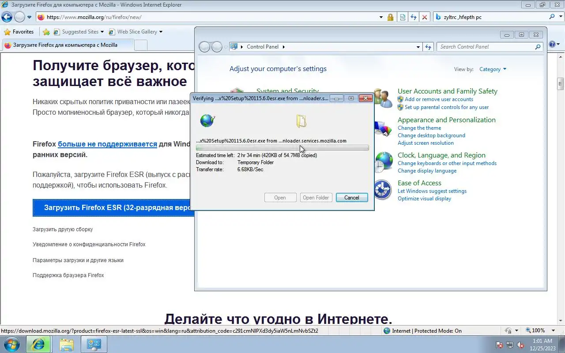The height and width of the screenshot is (353, 565).
Task: Open View by Category dropdown
Action: click(x=493, y=69)
